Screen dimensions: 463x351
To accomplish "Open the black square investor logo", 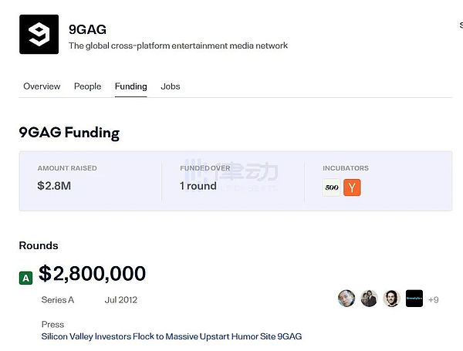I will pos(414,299).
